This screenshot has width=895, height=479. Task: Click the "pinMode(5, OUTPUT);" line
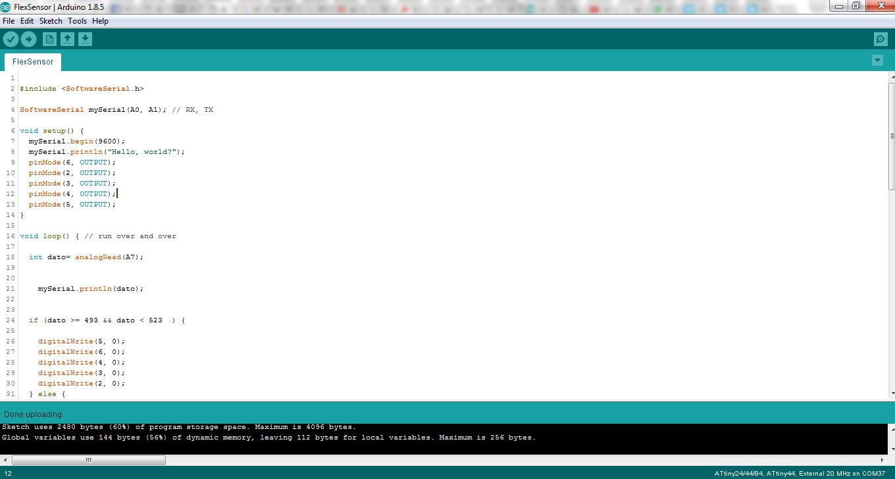tap(72, 205)
